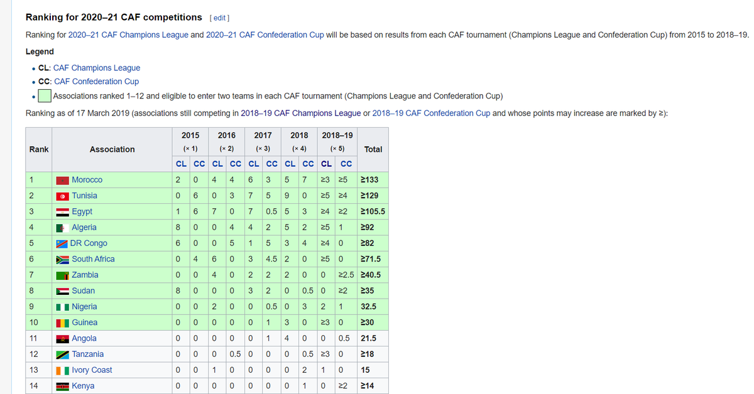Click Zambia's total ≥40.5 cell
Viewport: 754px width, 394px height.
tap(373, 275)
